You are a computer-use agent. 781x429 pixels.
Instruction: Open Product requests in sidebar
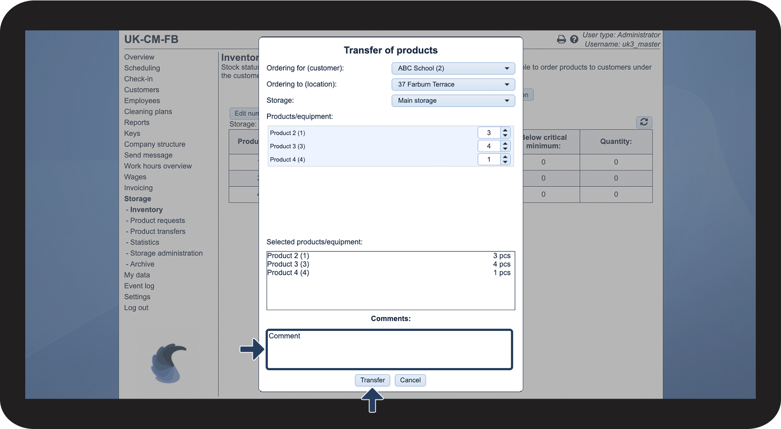coord(157,220)
